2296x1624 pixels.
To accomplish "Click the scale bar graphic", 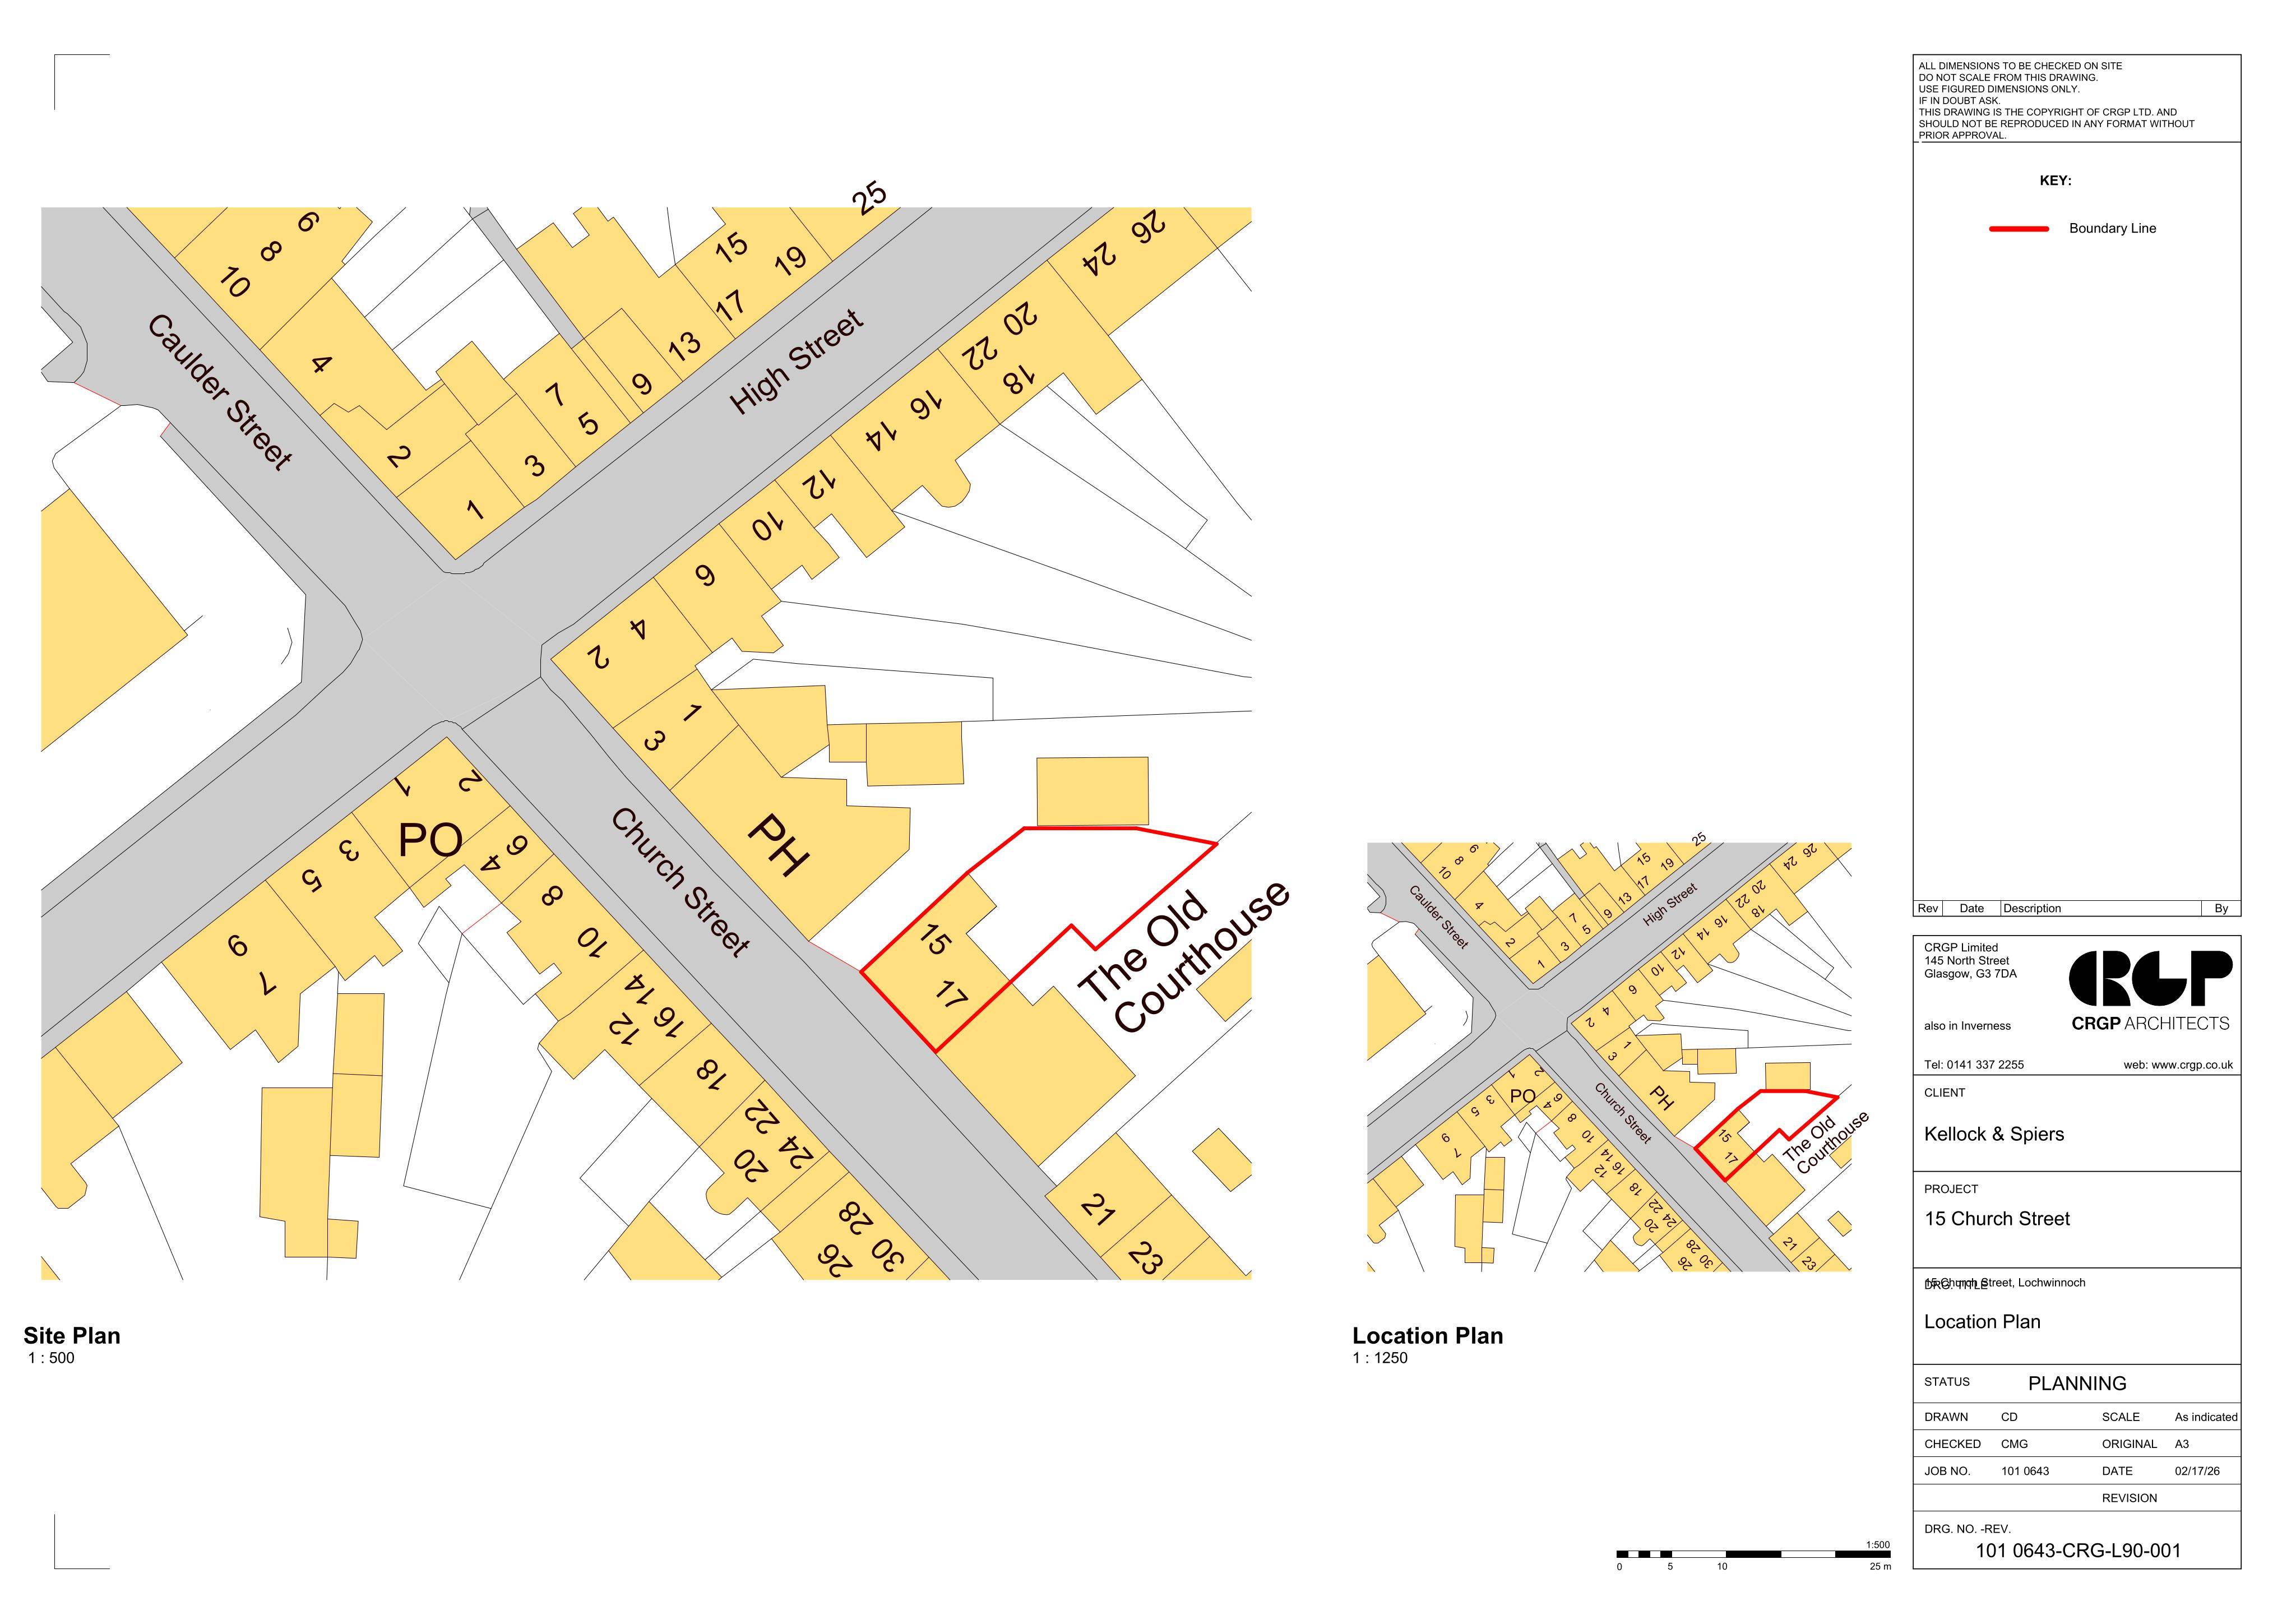I will [x=1753, y=1554].
